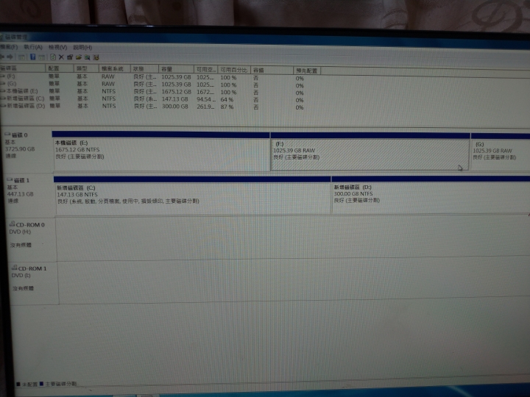Toggle the action pane toolbar icon
530x397 pixels.
41,57
